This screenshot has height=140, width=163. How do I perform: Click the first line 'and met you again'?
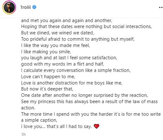pos(67,20)
